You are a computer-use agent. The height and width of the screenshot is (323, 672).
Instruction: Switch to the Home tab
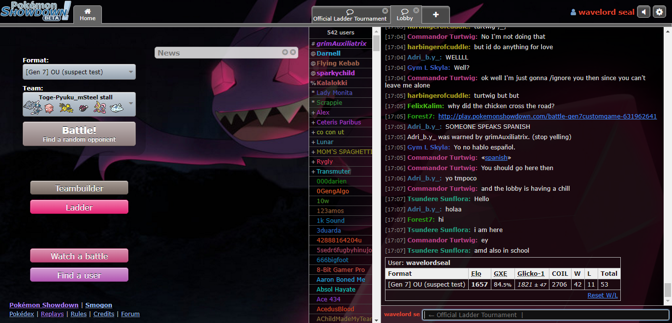pyautogui.click(x=88, y=15)
